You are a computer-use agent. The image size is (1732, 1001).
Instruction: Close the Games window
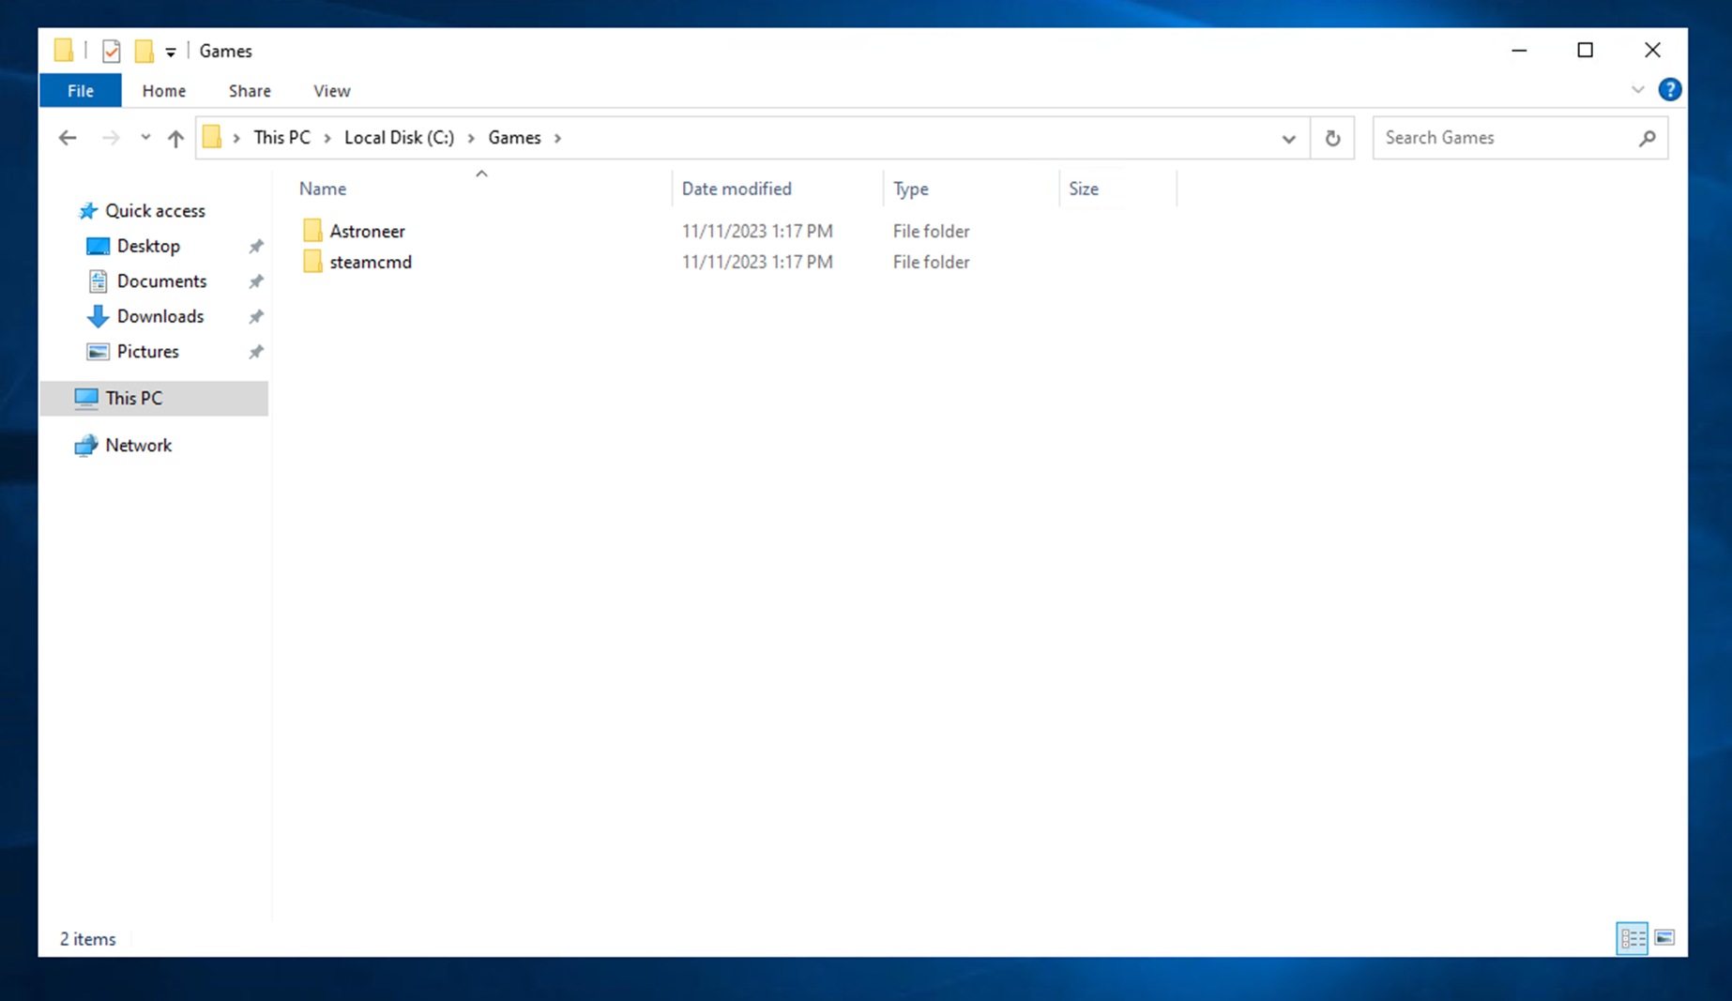click(1652, 51)
